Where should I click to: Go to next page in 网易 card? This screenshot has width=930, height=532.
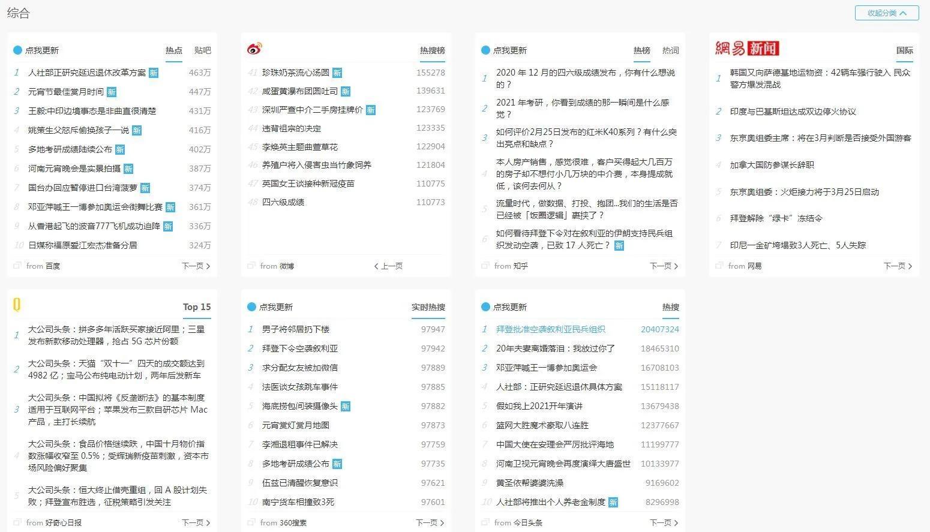click(x=898, y=266)
